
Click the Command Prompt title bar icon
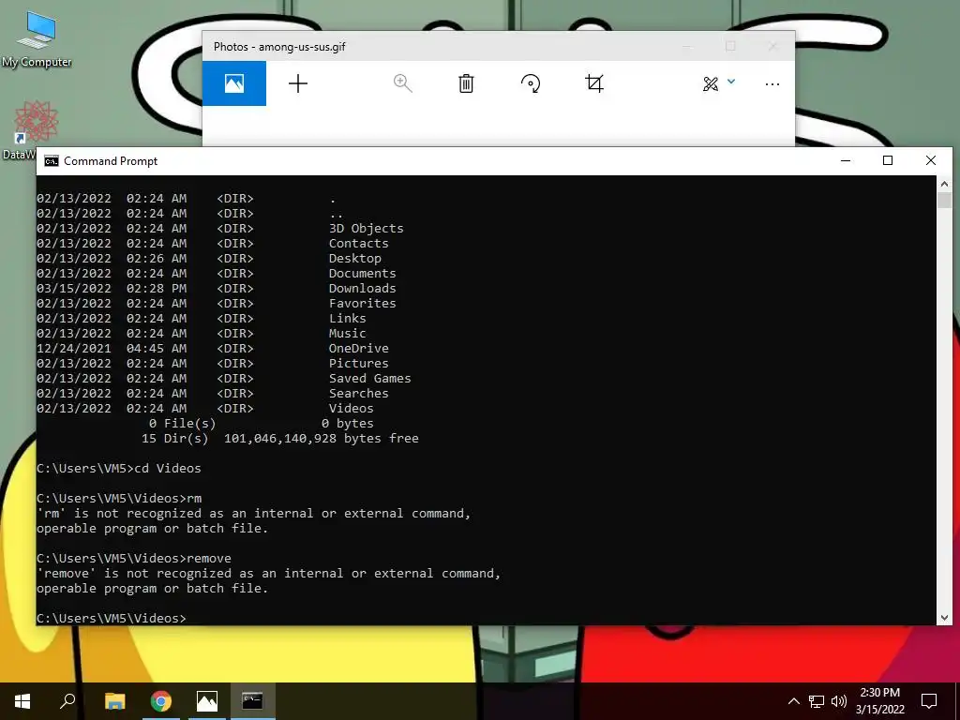(x=52, y=161)
